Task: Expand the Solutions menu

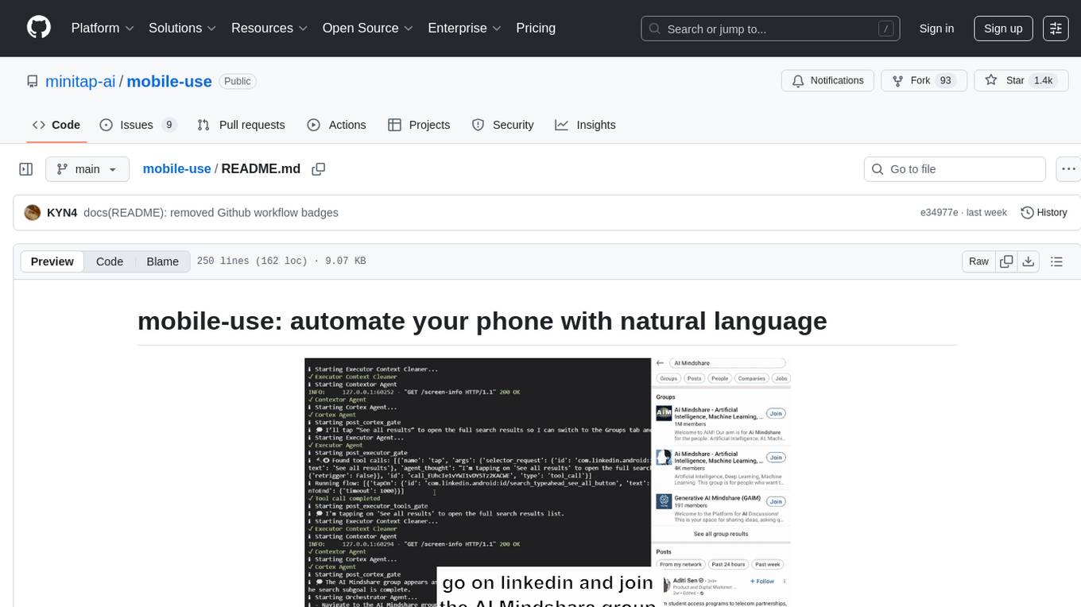Action: click(x=183, y=28)
